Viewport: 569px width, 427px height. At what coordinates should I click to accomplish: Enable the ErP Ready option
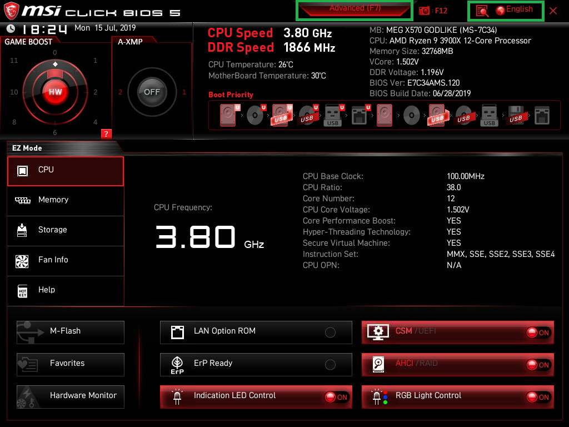(256, 365)
